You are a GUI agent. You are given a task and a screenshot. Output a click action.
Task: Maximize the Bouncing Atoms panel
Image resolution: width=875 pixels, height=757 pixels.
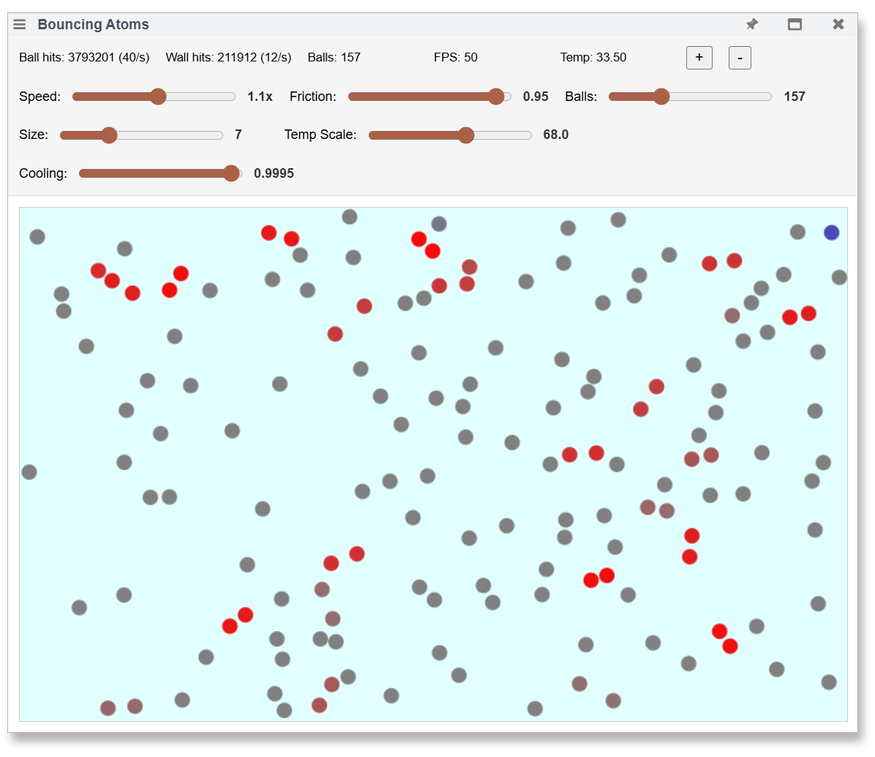click(795, 24)
